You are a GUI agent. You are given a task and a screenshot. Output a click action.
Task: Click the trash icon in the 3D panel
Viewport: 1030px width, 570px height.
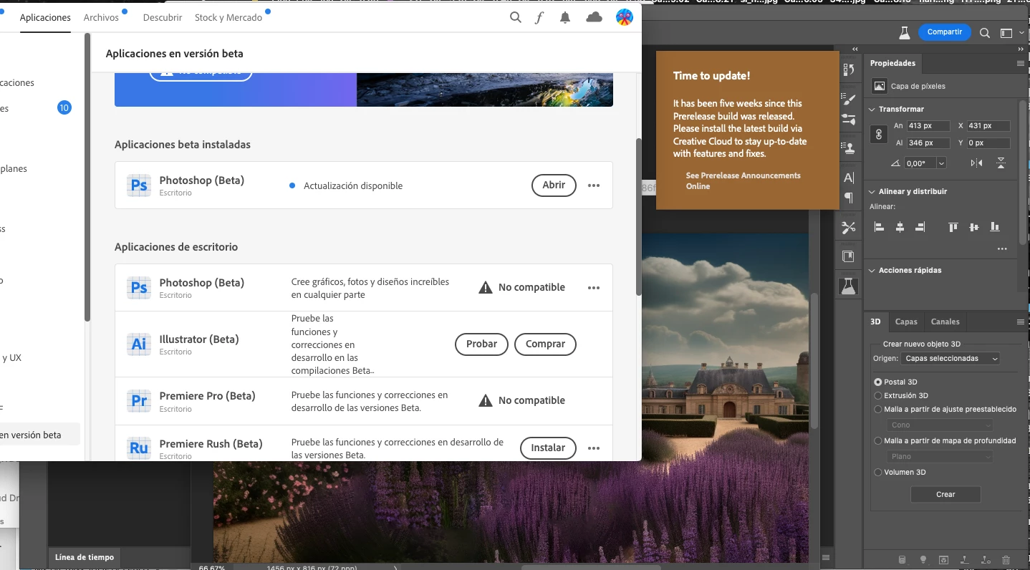pyautogui.click(x=1006, y=560)
